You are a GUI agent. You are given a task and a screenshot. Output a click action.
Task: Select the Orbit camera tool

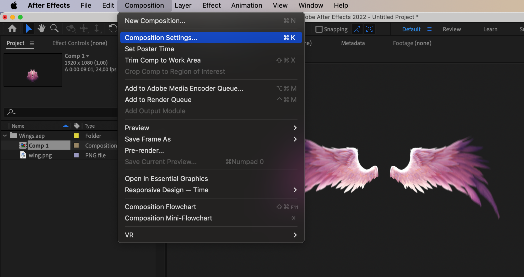click(x=71, y=28)
